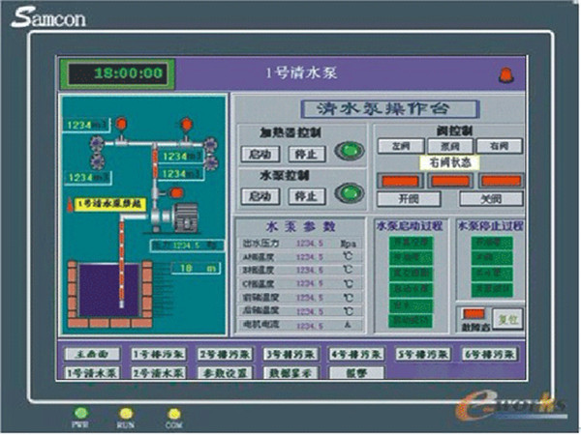Click the 18:00:00 clock display
581x435 pixels.
click(x=117, y=72)
